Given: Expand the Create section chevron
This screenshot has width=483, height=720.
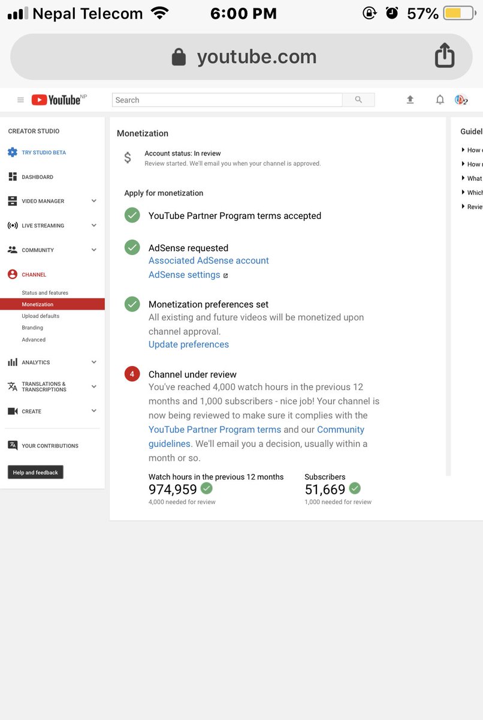Looking at the screenshot, I should [94, 411].
